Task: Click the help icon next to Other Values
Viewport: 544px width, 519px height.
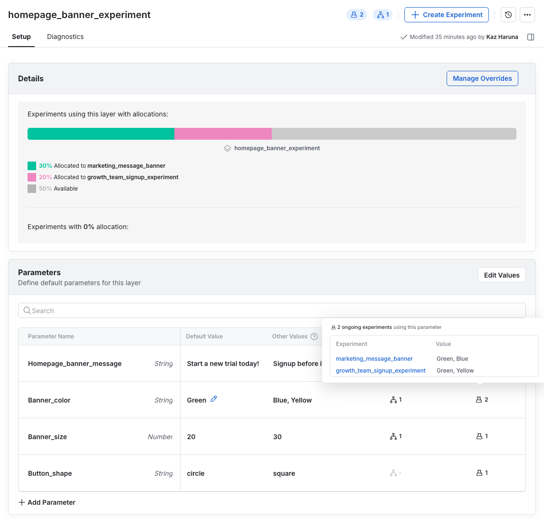Action: coord(314,336)
